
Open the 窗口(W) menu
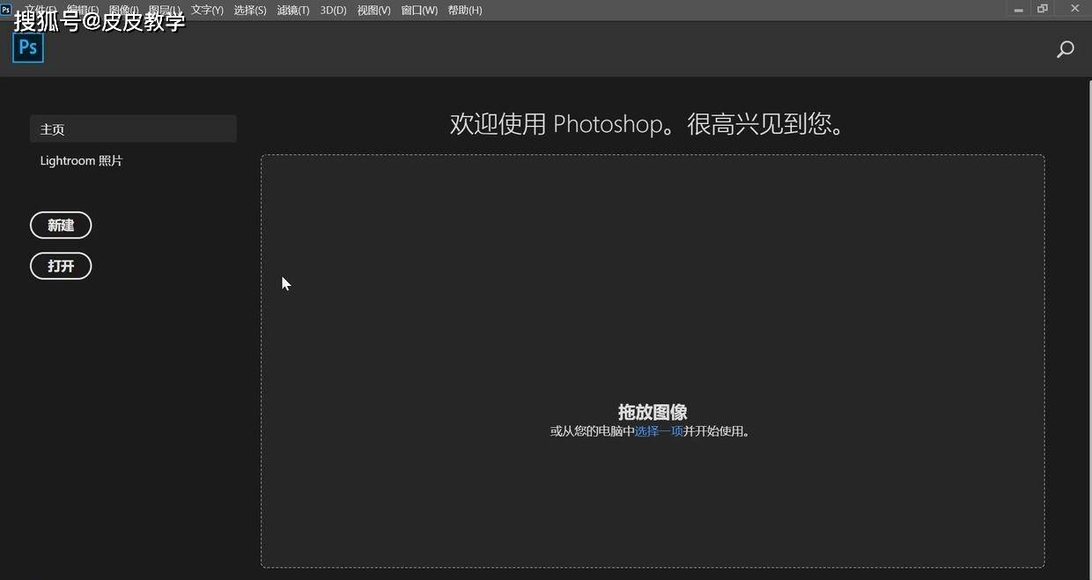coord(419,11)
